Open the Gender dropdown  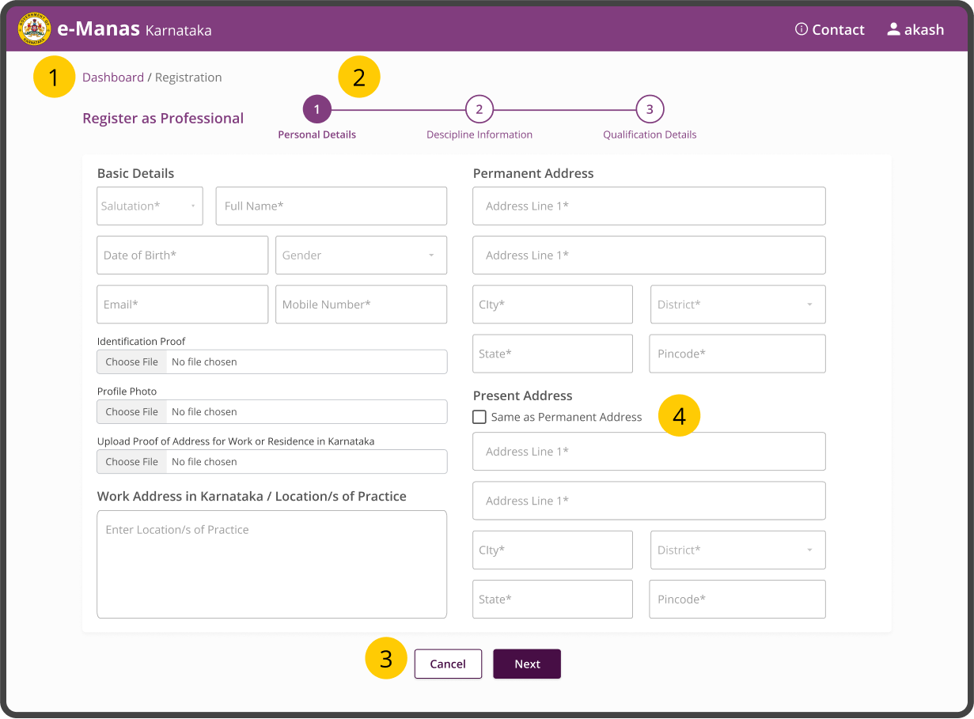pyautogui.click(x=361, y=255)
